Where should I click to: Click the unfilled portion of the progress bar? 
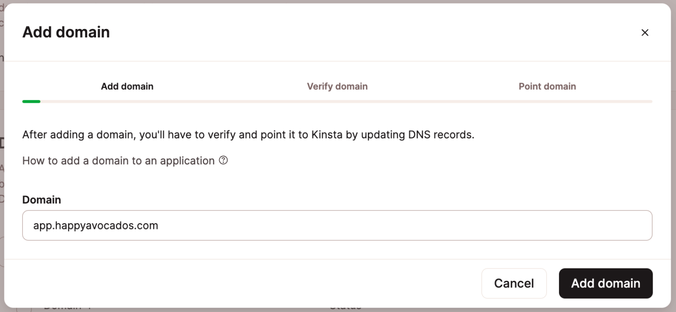pos(352,101)
